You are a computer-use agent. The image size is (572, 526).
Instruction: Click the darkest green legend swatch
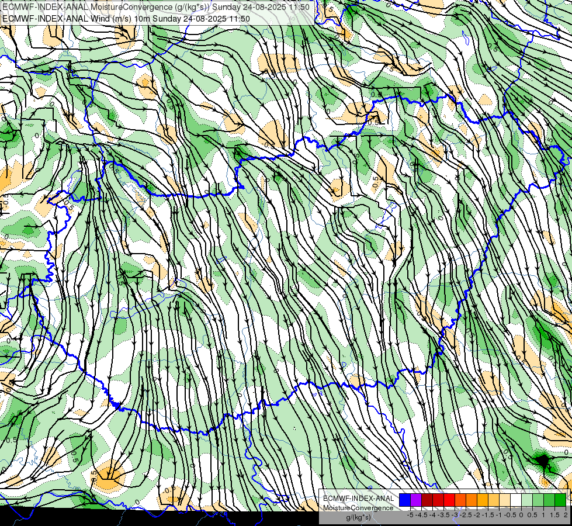[560, 500]
